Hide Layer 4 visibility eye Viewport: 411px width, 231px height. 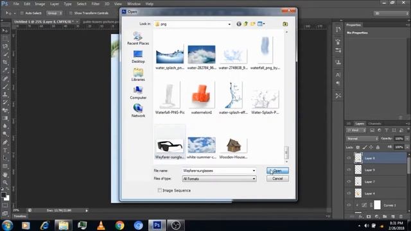(x=349, y=193)
